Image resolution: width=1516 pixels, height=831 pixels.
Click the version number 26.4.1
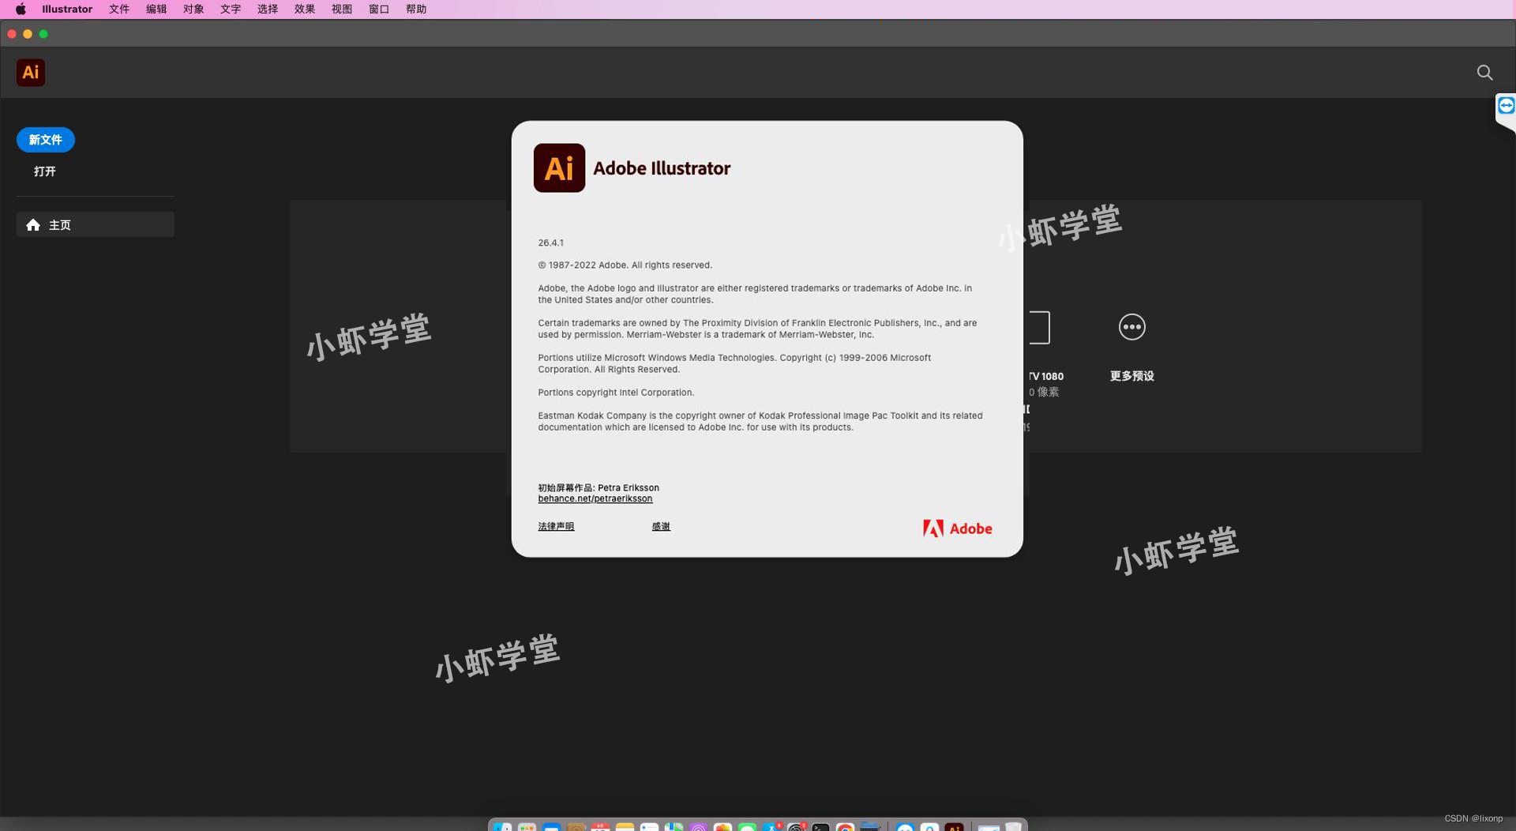coord(551,243)
